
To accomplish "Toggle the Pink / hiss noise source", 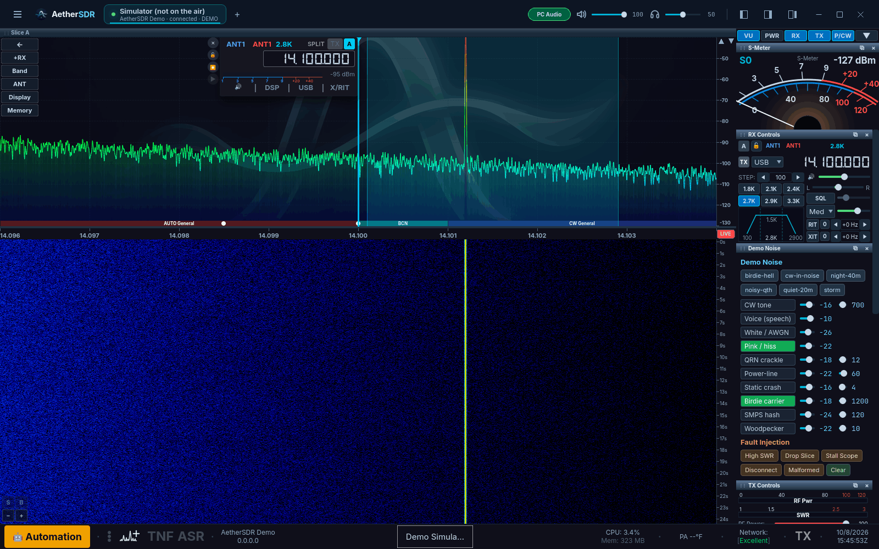I will click(x=767, y=346).
